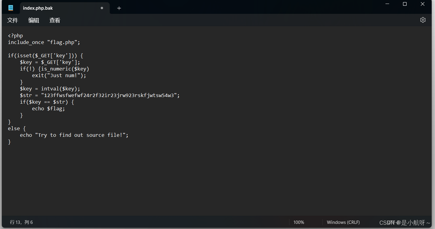Maximize the Notepad window
This screenshot has height=229, width=435.
click(x=405, y=4)
